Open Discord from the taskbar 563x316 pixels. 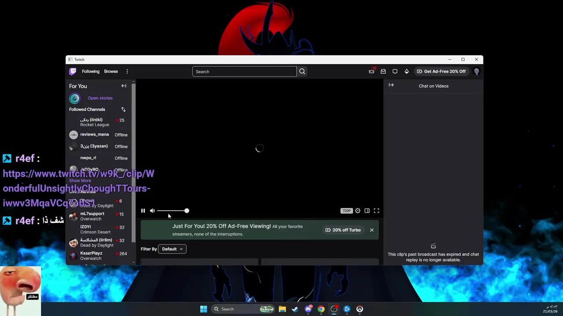(308, 309)
